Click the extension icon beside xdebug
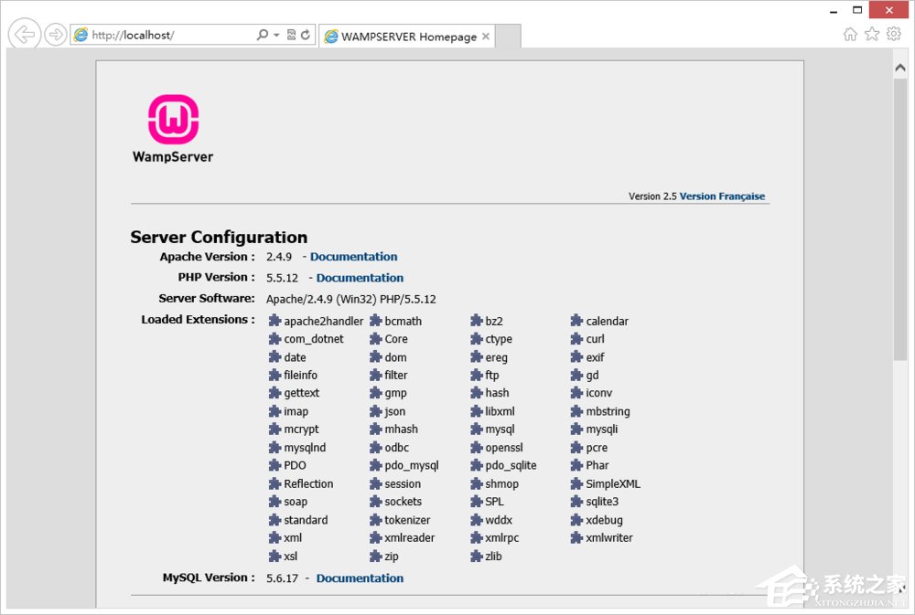 tap(576, 520)
